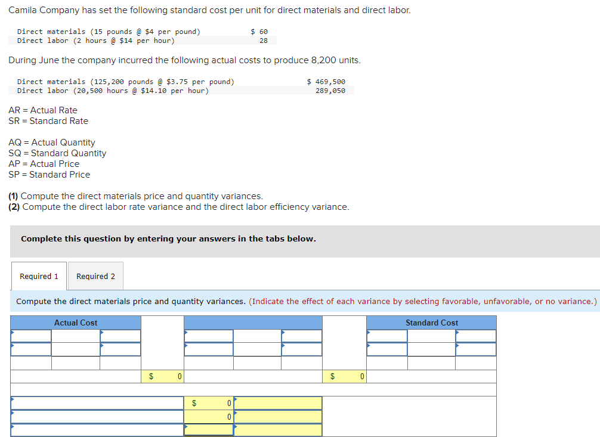Click the standard materials amount "$ 60"
600x437 pixels.
(259, 32)
